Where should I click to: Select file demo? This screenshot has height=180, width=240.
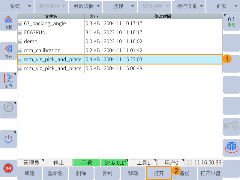[120, 41]
